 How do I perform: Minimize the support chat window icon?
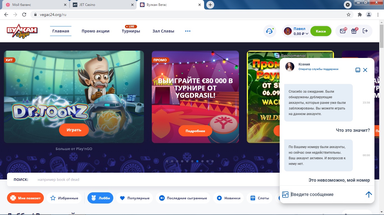[x=358, y=70]
